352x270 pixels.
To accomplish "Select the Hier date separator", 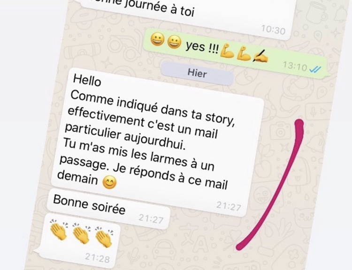I will (x=197, y=73).
